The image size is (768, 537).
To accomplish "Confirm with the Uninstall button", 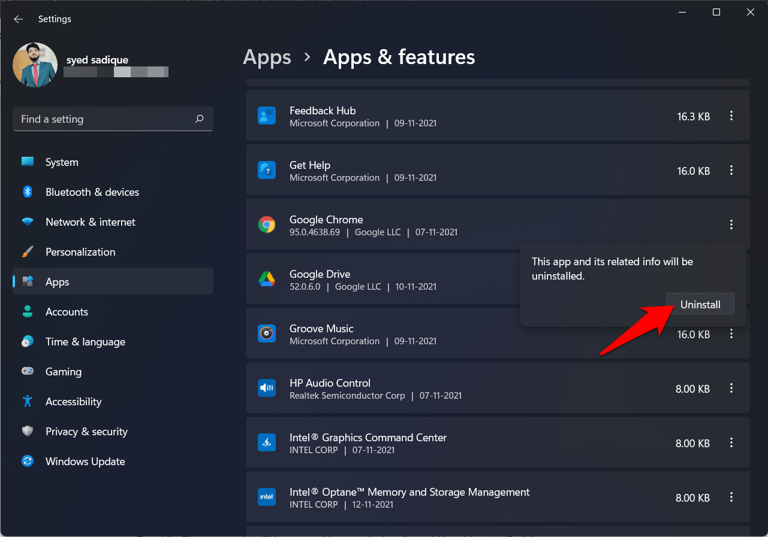I will click(x=700, y=305).
